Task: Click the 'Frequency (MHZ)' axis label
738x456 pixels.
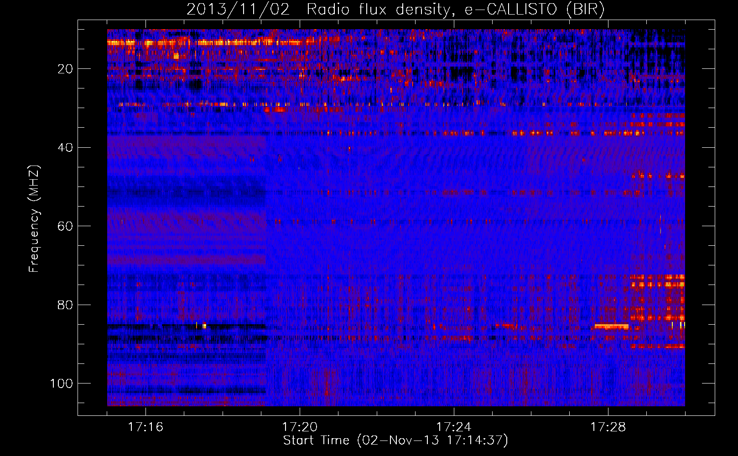Action: [x=34, y=218]
